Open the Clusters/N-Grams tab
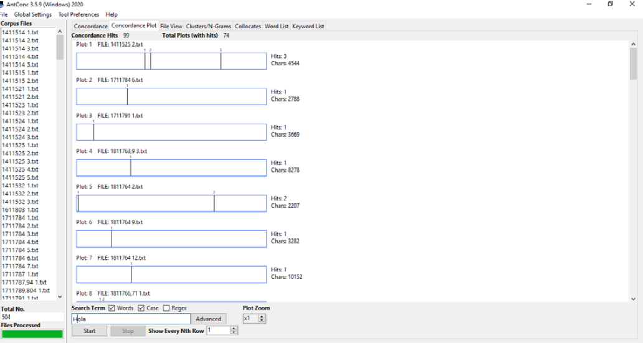The width and height of the screenshot is (643, 343). (x=208, y=26)
